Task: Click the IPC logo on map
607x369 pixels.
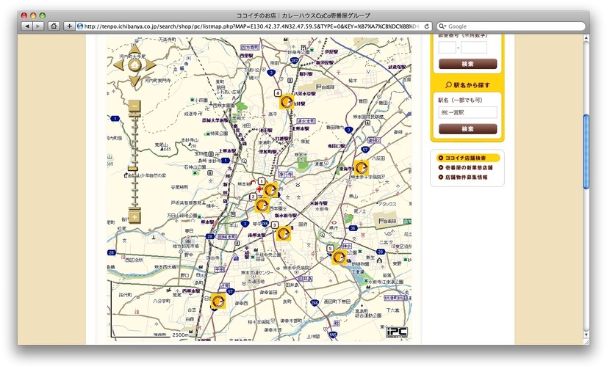Action: 397,332
